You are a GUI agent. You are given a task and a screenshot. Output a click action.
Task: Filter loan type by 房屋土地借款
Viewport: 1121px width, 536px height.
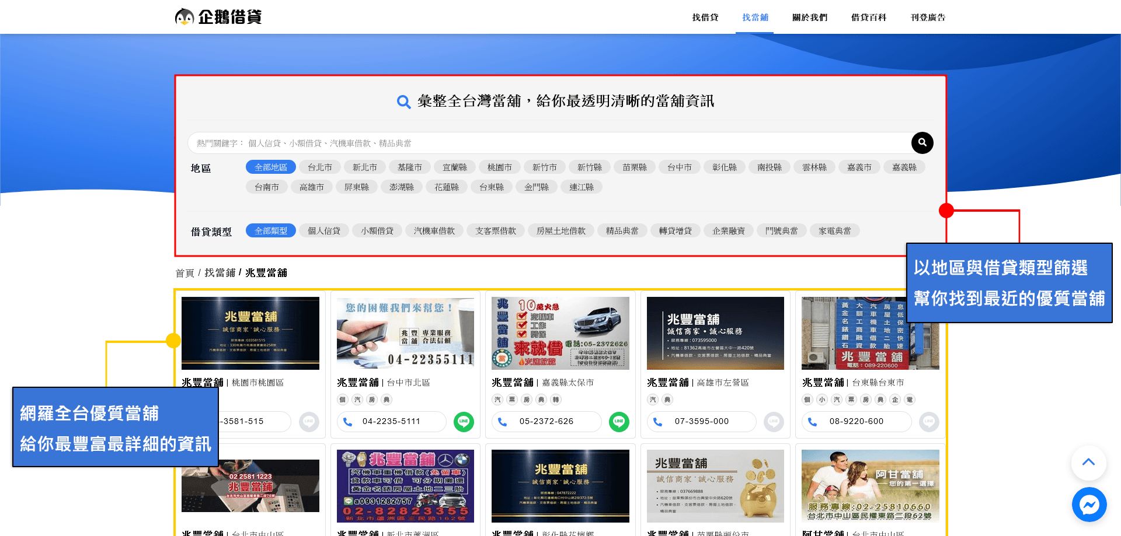[x=561, y=231]
